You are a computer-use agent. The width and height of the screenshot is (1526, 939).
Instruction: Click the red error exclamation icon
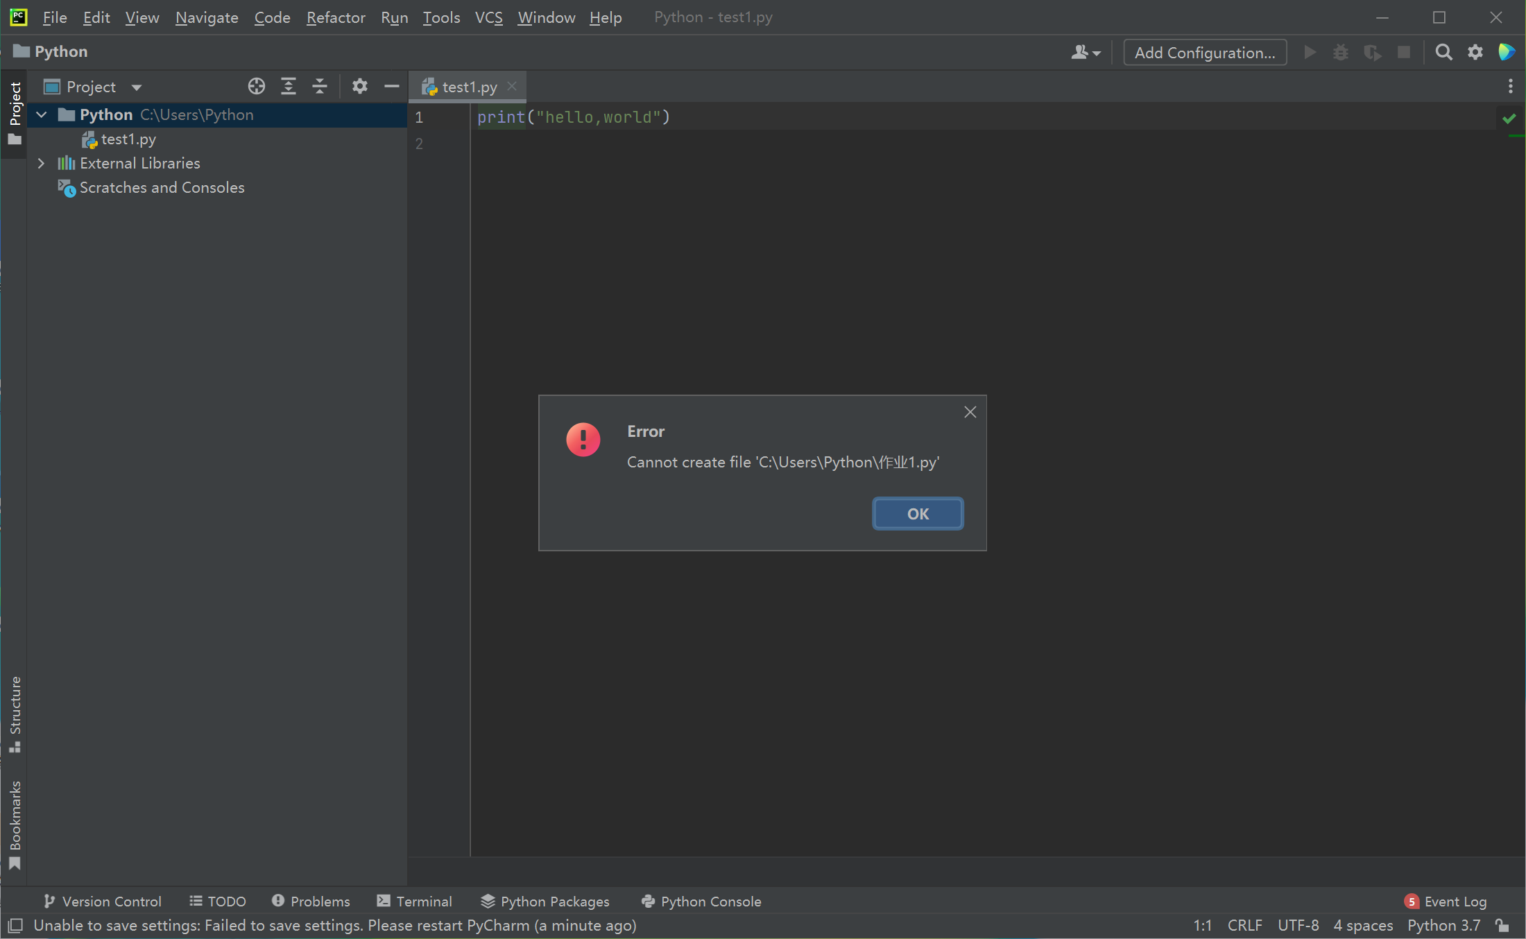pyautogui.click(x=583, y=440)
